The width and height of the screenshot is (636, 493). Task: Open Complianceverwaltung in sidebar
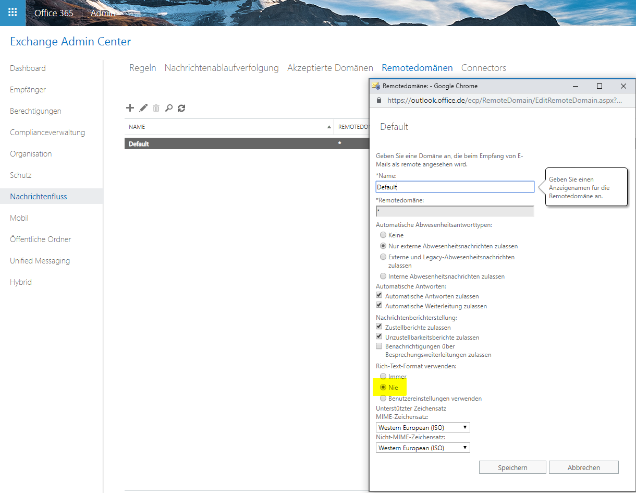[x=47, y=133]
